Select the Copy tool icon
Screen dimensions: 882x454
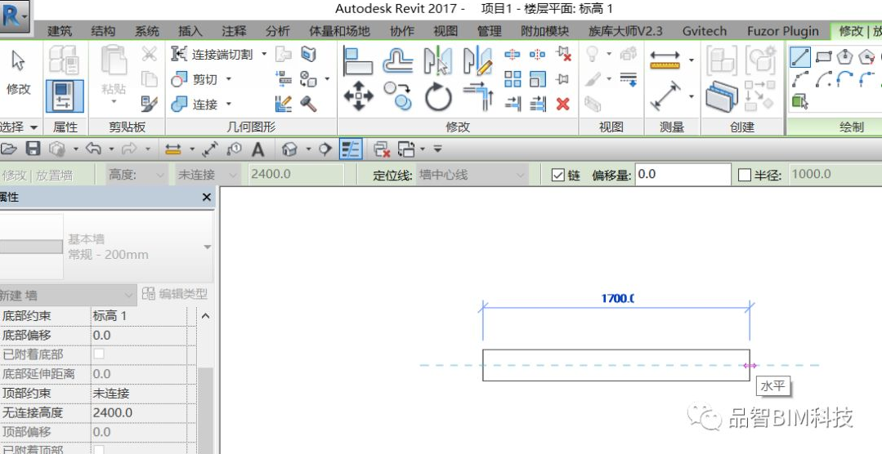398,96
